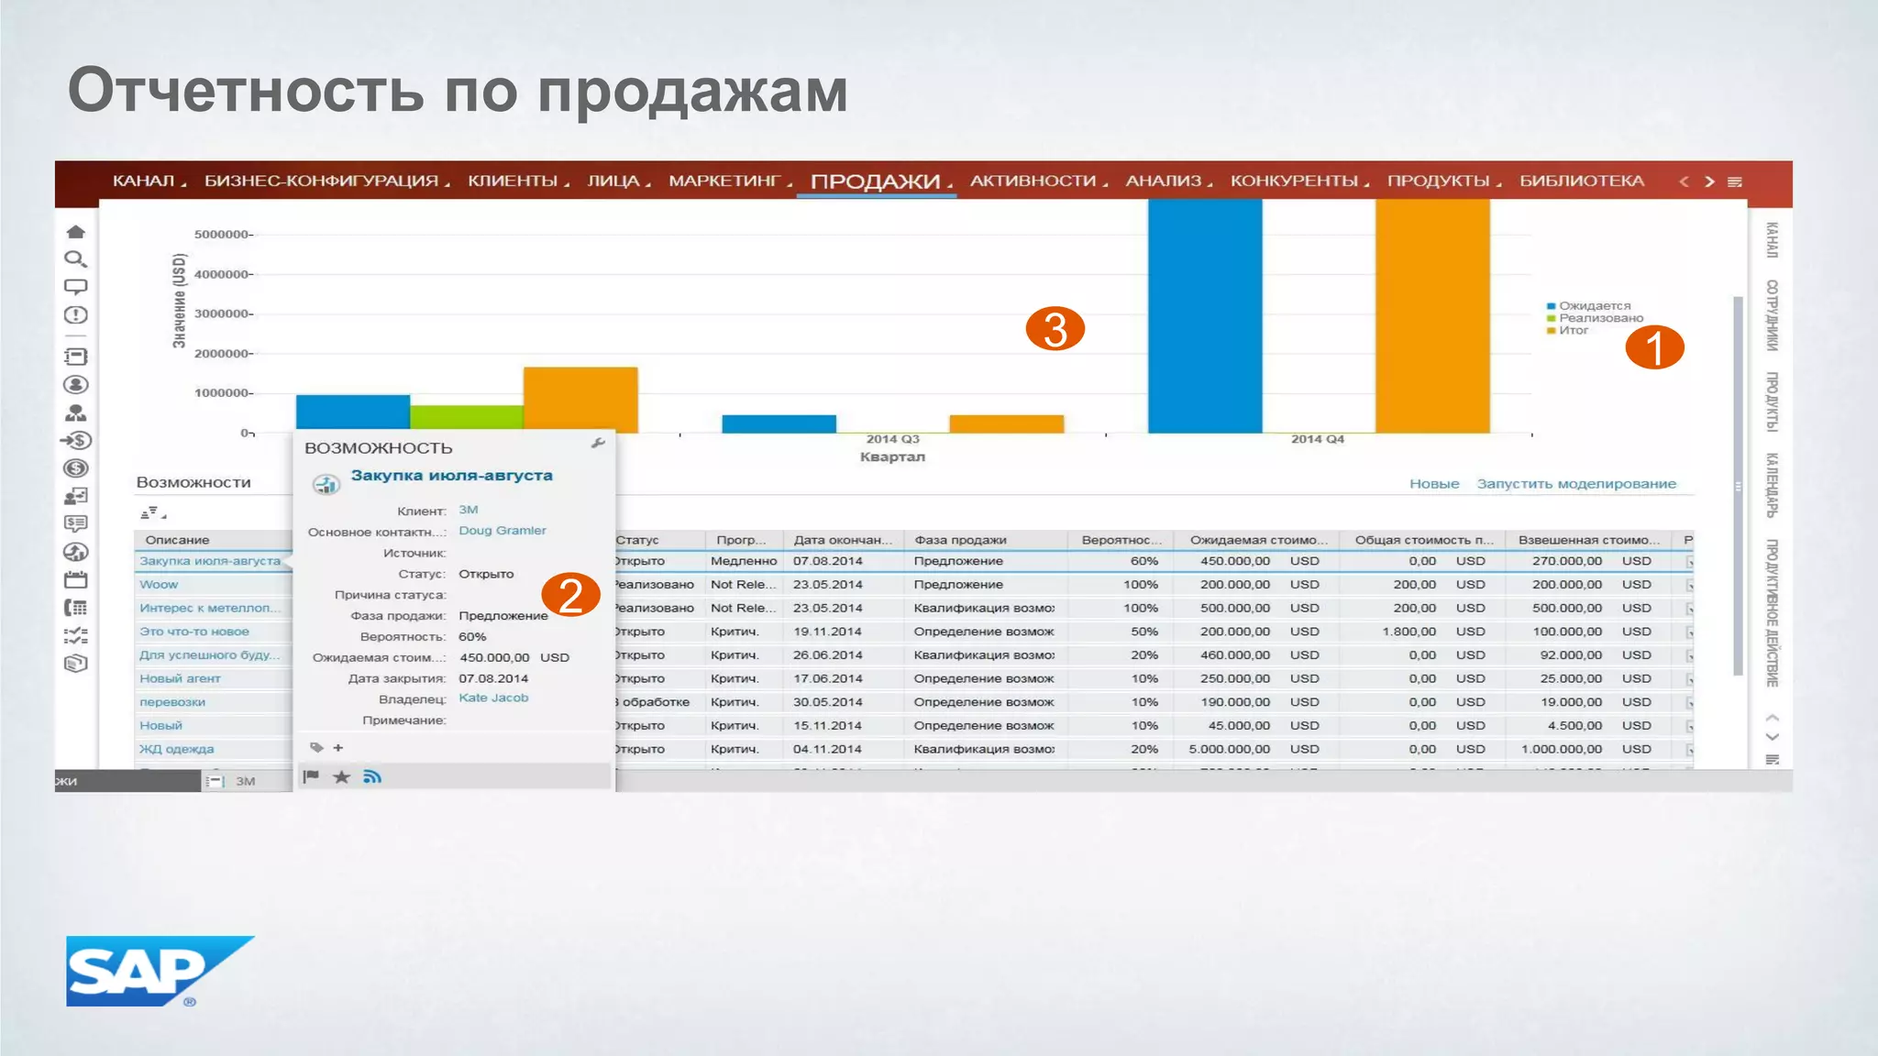
Task: Click the wrench settings icon in opportunity popup
Action: coord(598,444)
